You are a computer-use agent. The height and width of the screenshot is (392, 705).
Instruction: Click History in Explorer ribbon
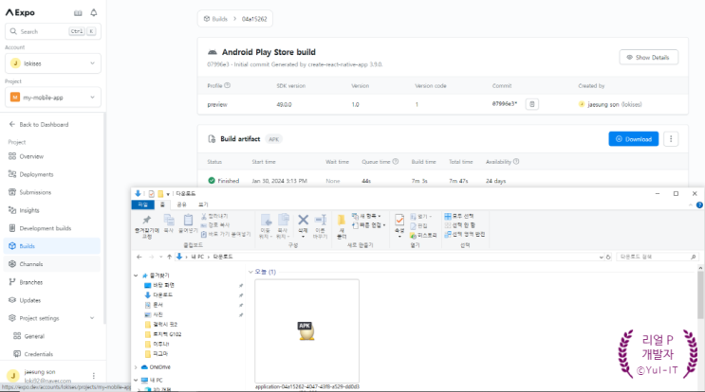tap(423, 235)
